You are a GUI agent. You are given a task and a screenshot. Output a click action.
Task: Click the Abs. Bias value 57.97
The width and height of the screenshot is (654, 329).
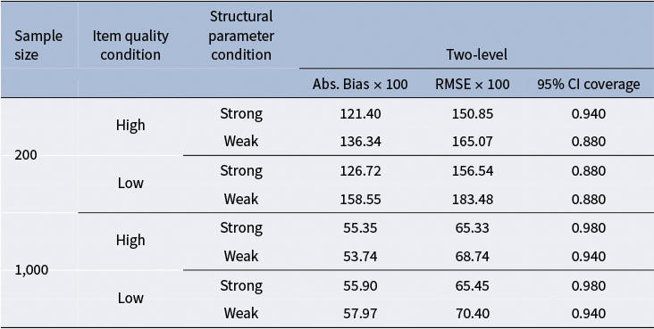point(360,314)
